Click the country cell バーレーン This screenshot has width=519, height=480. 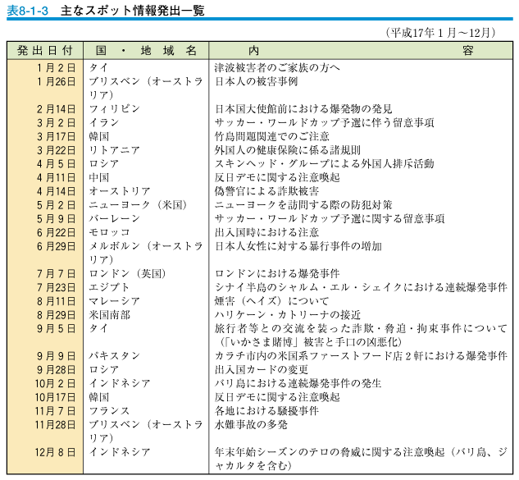point(115,219)
